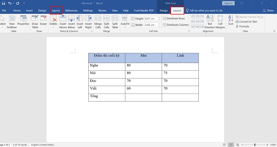Choose Align Center cell alignment

click(198, 21)
